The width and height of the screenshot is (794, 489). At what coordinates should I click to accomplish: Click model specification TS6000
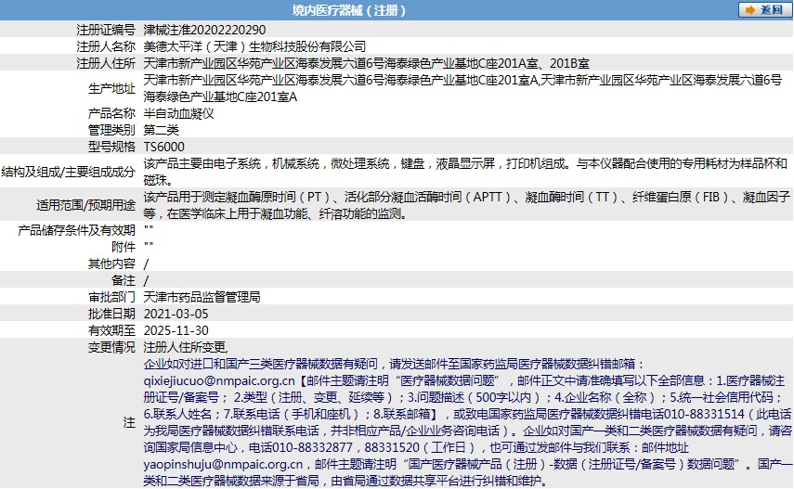164,147
